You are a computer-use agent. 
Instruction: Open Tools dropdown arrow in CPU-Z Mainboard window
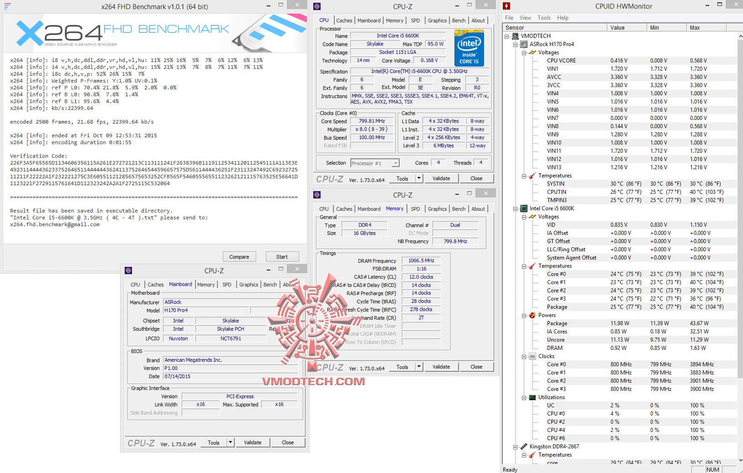coord(230,442)
